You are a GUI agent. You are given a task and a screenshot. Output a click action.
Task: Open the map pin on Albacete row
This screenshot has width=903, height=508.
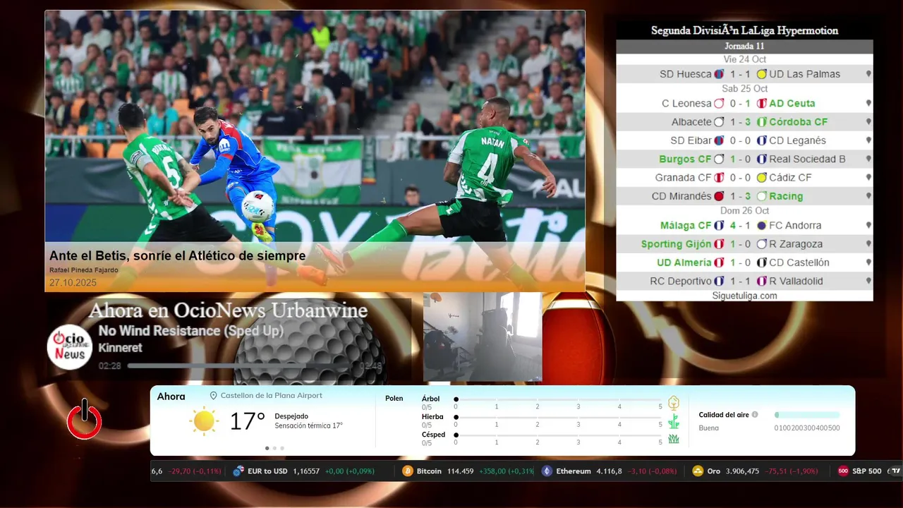click(x=868, y=122)
